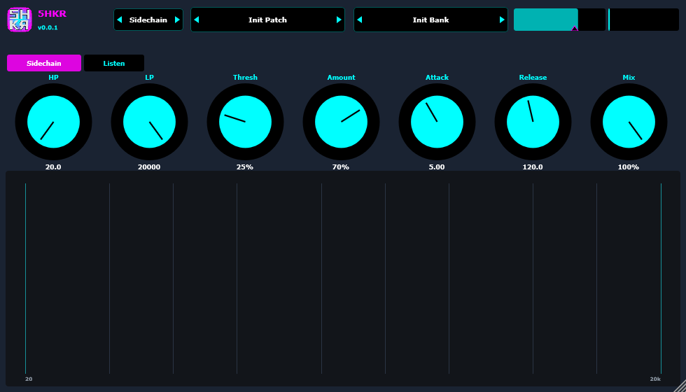The image size is (686, 392).
Task: Enable the magenta Sidechain button
Action: (44, 63)
